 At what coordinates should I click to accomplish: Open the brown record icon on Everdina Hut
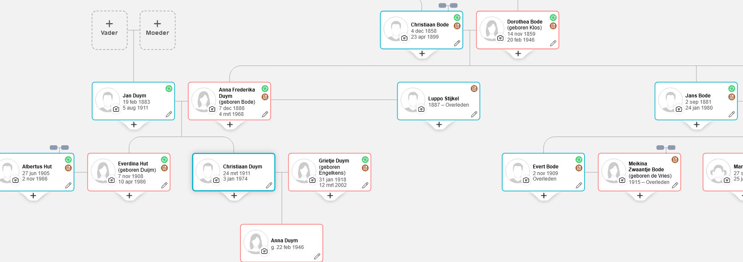(x=164, y=168)
